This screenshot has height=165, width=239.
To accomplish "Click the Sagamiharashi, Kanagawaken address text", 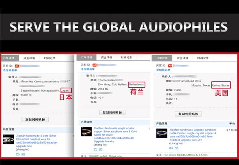I will point(40,90).
